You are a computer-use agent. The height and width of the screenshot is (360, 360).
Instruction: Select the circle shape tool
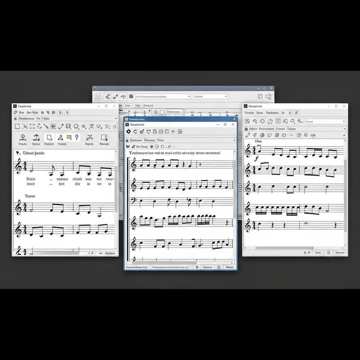click(x=262, y=121)
